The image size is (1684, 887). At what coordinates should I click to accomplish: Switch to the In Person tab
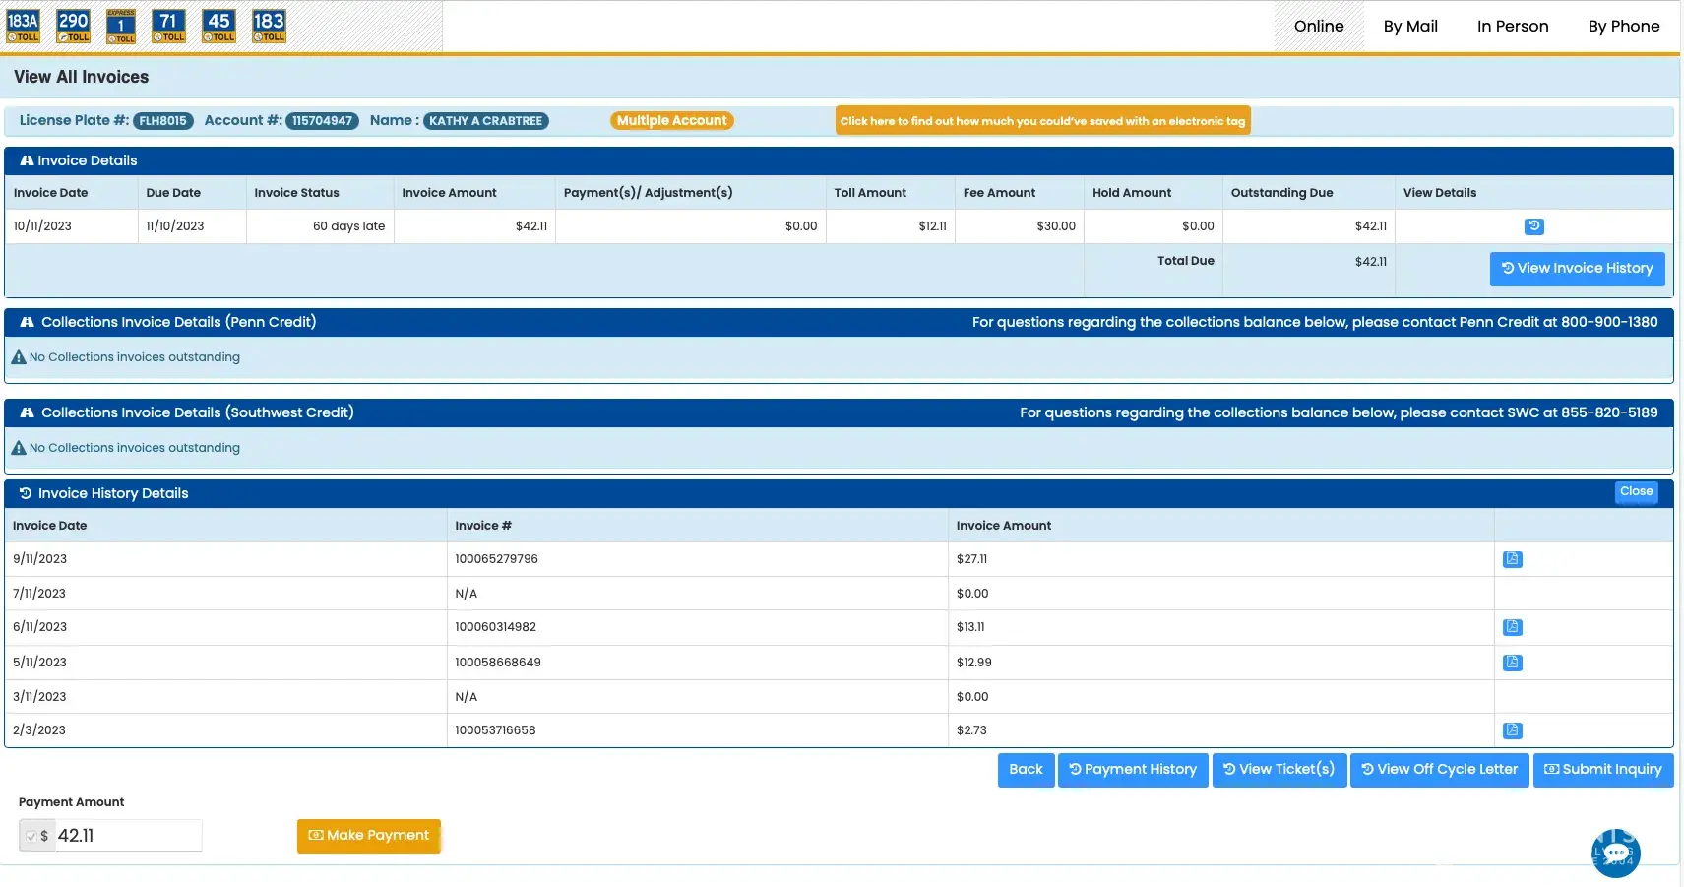[1512, 27]
